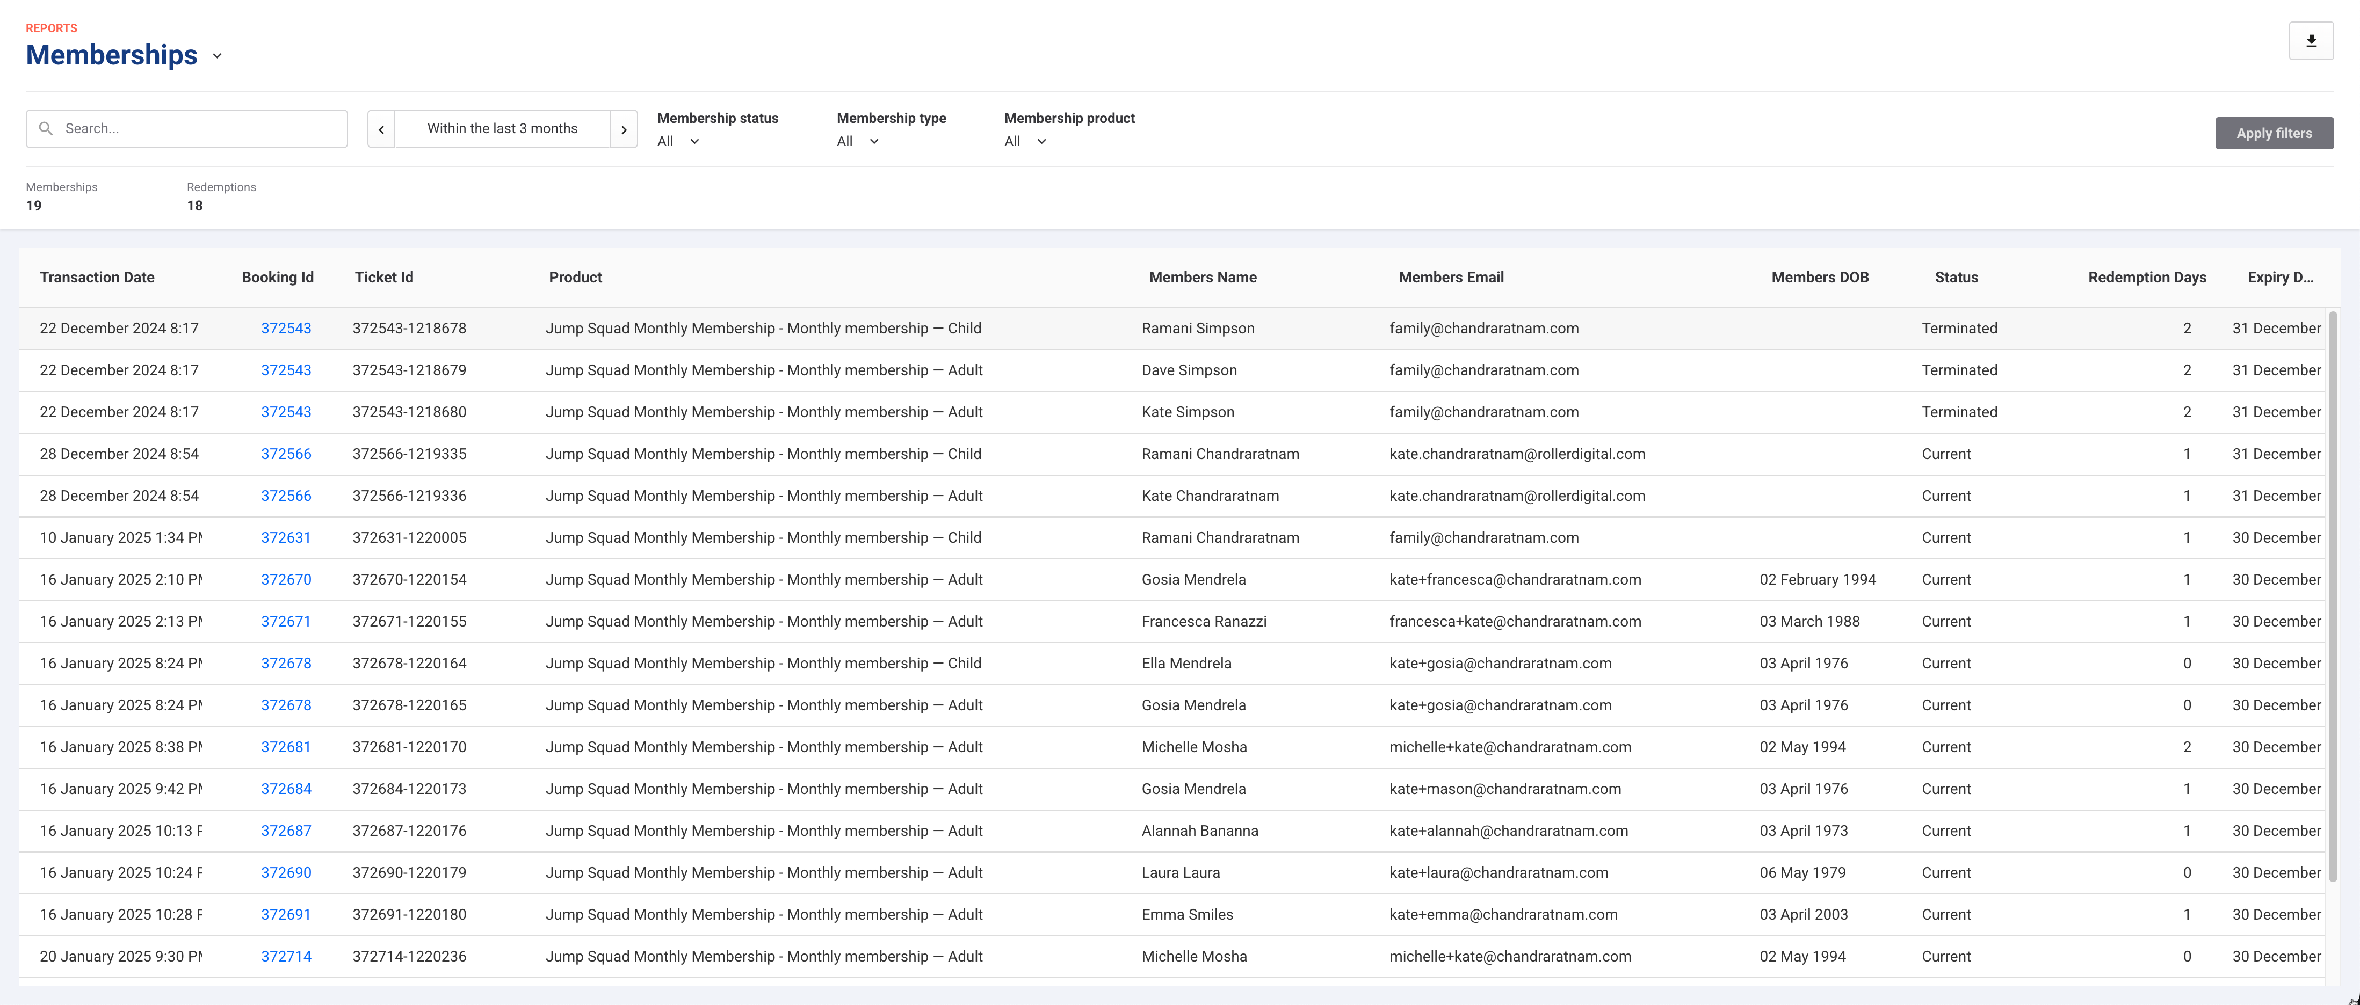Click the Membership status filter label
Image resolution: width=2360 pixels, height=1005 pixels.
pyautogui.click(x=718, y=118)
